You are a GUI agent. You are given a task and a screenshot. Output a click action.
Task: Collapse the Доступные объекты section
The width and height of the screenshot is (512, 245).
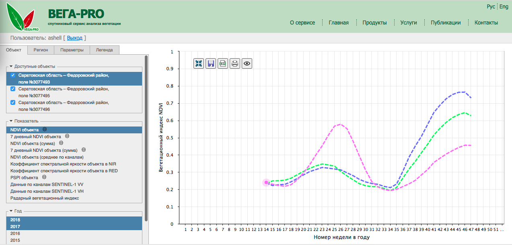11,67
